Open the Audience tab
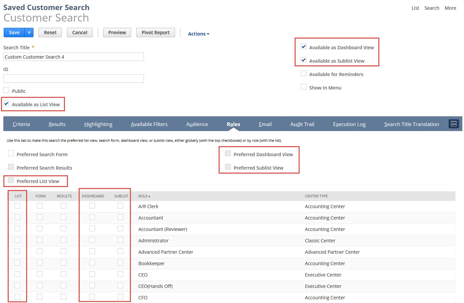 tap(197, 124)
